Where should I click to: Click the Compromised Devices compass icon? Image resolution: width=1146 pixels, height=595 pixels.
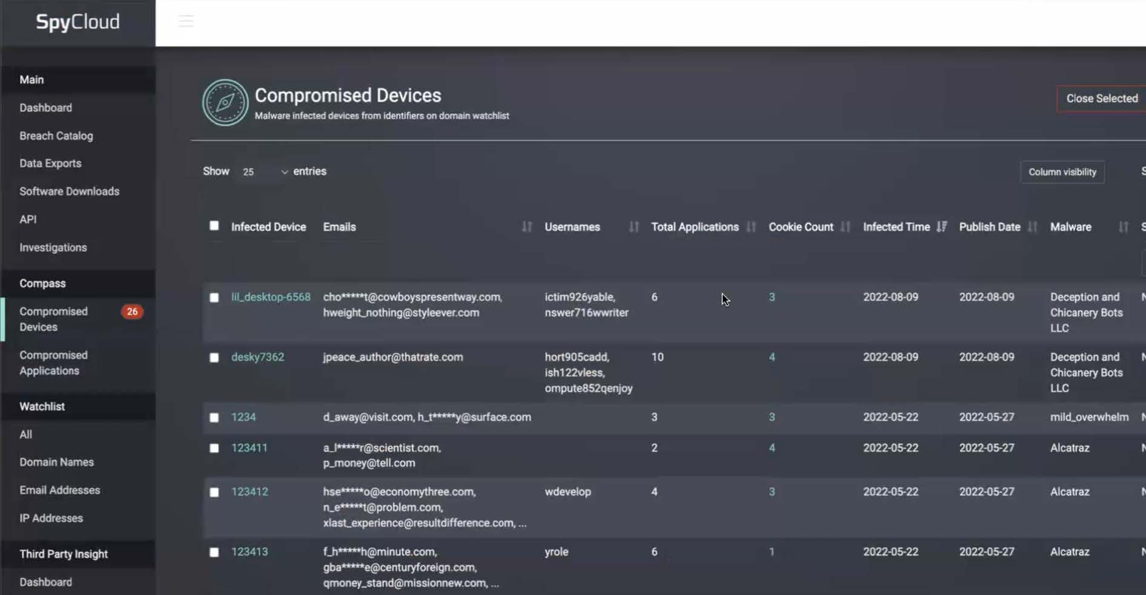pos(225,102)
